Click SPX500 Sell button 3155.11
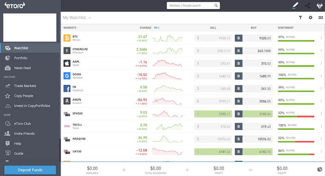Viewport: 325px width, 176px height. pyautogui.click(x=213, y=114)
